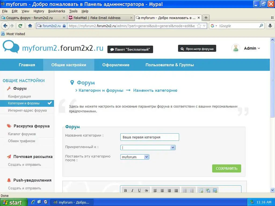Click the 'Пакет Бесплатный' button
275x206 pixels.
click(130, 49)
